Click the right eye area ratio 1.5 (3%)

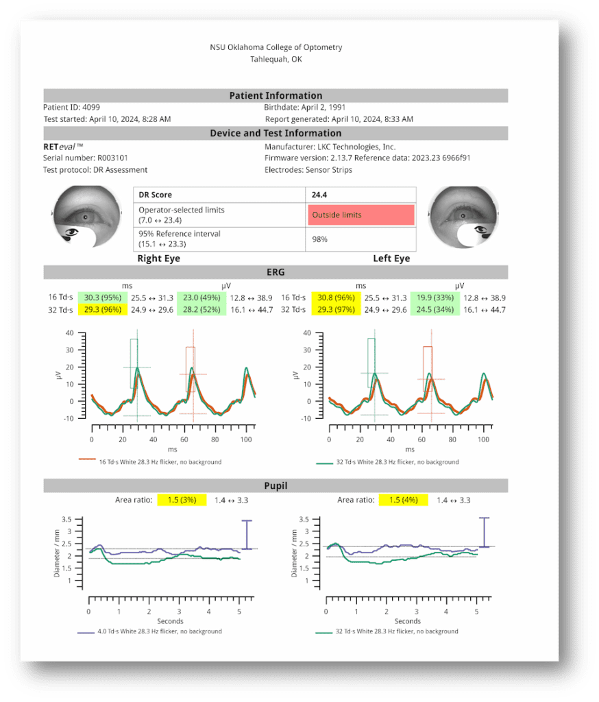[x=181, y=500]
